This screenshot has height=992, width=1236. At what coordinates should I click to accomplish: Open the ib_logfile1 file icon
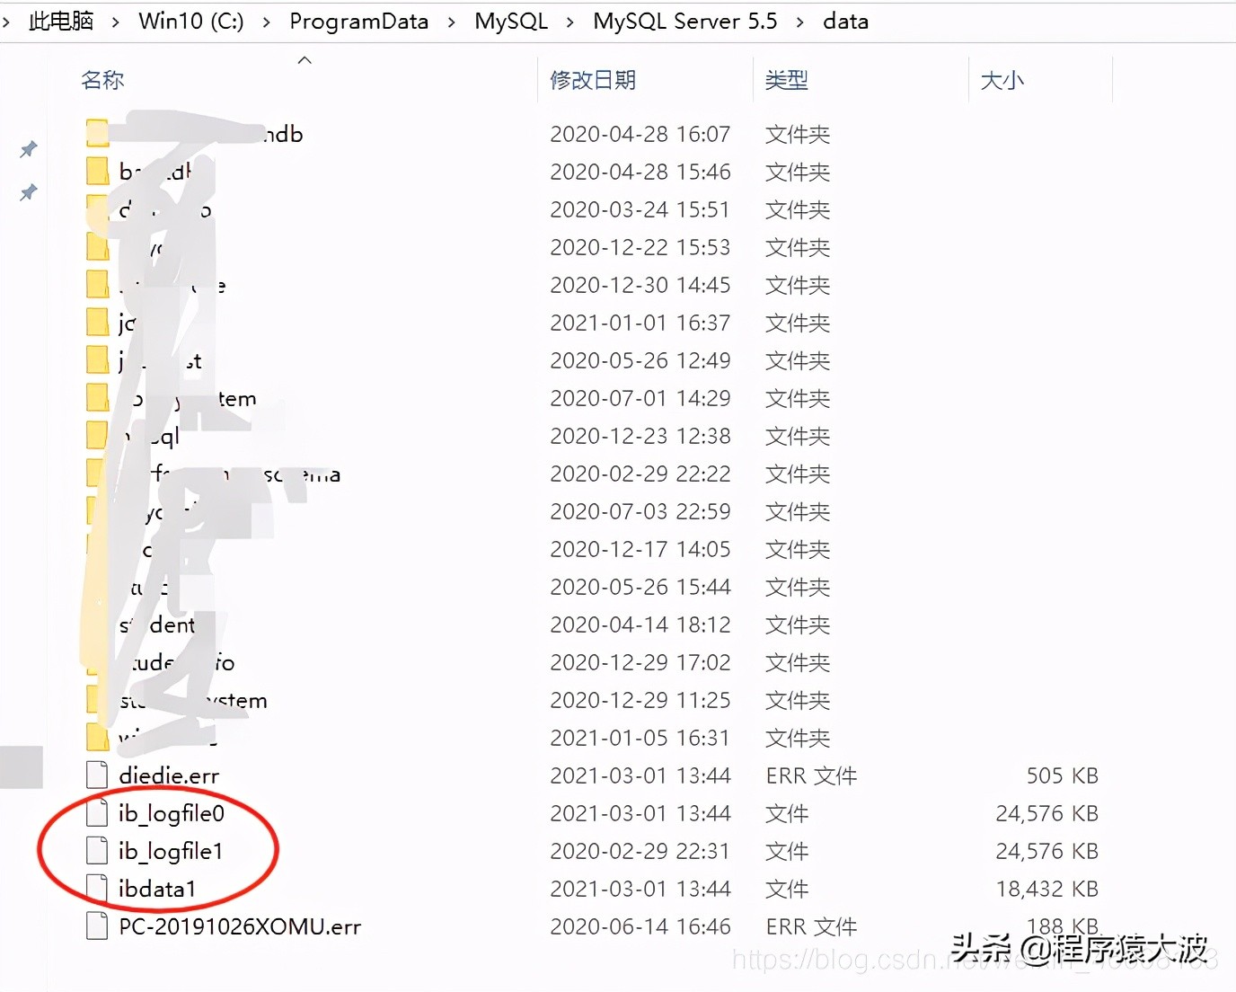95,851
